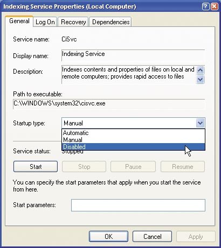221x248 pixels.
Task: Click the Help question mark icon
Action: tap(205, 6)
